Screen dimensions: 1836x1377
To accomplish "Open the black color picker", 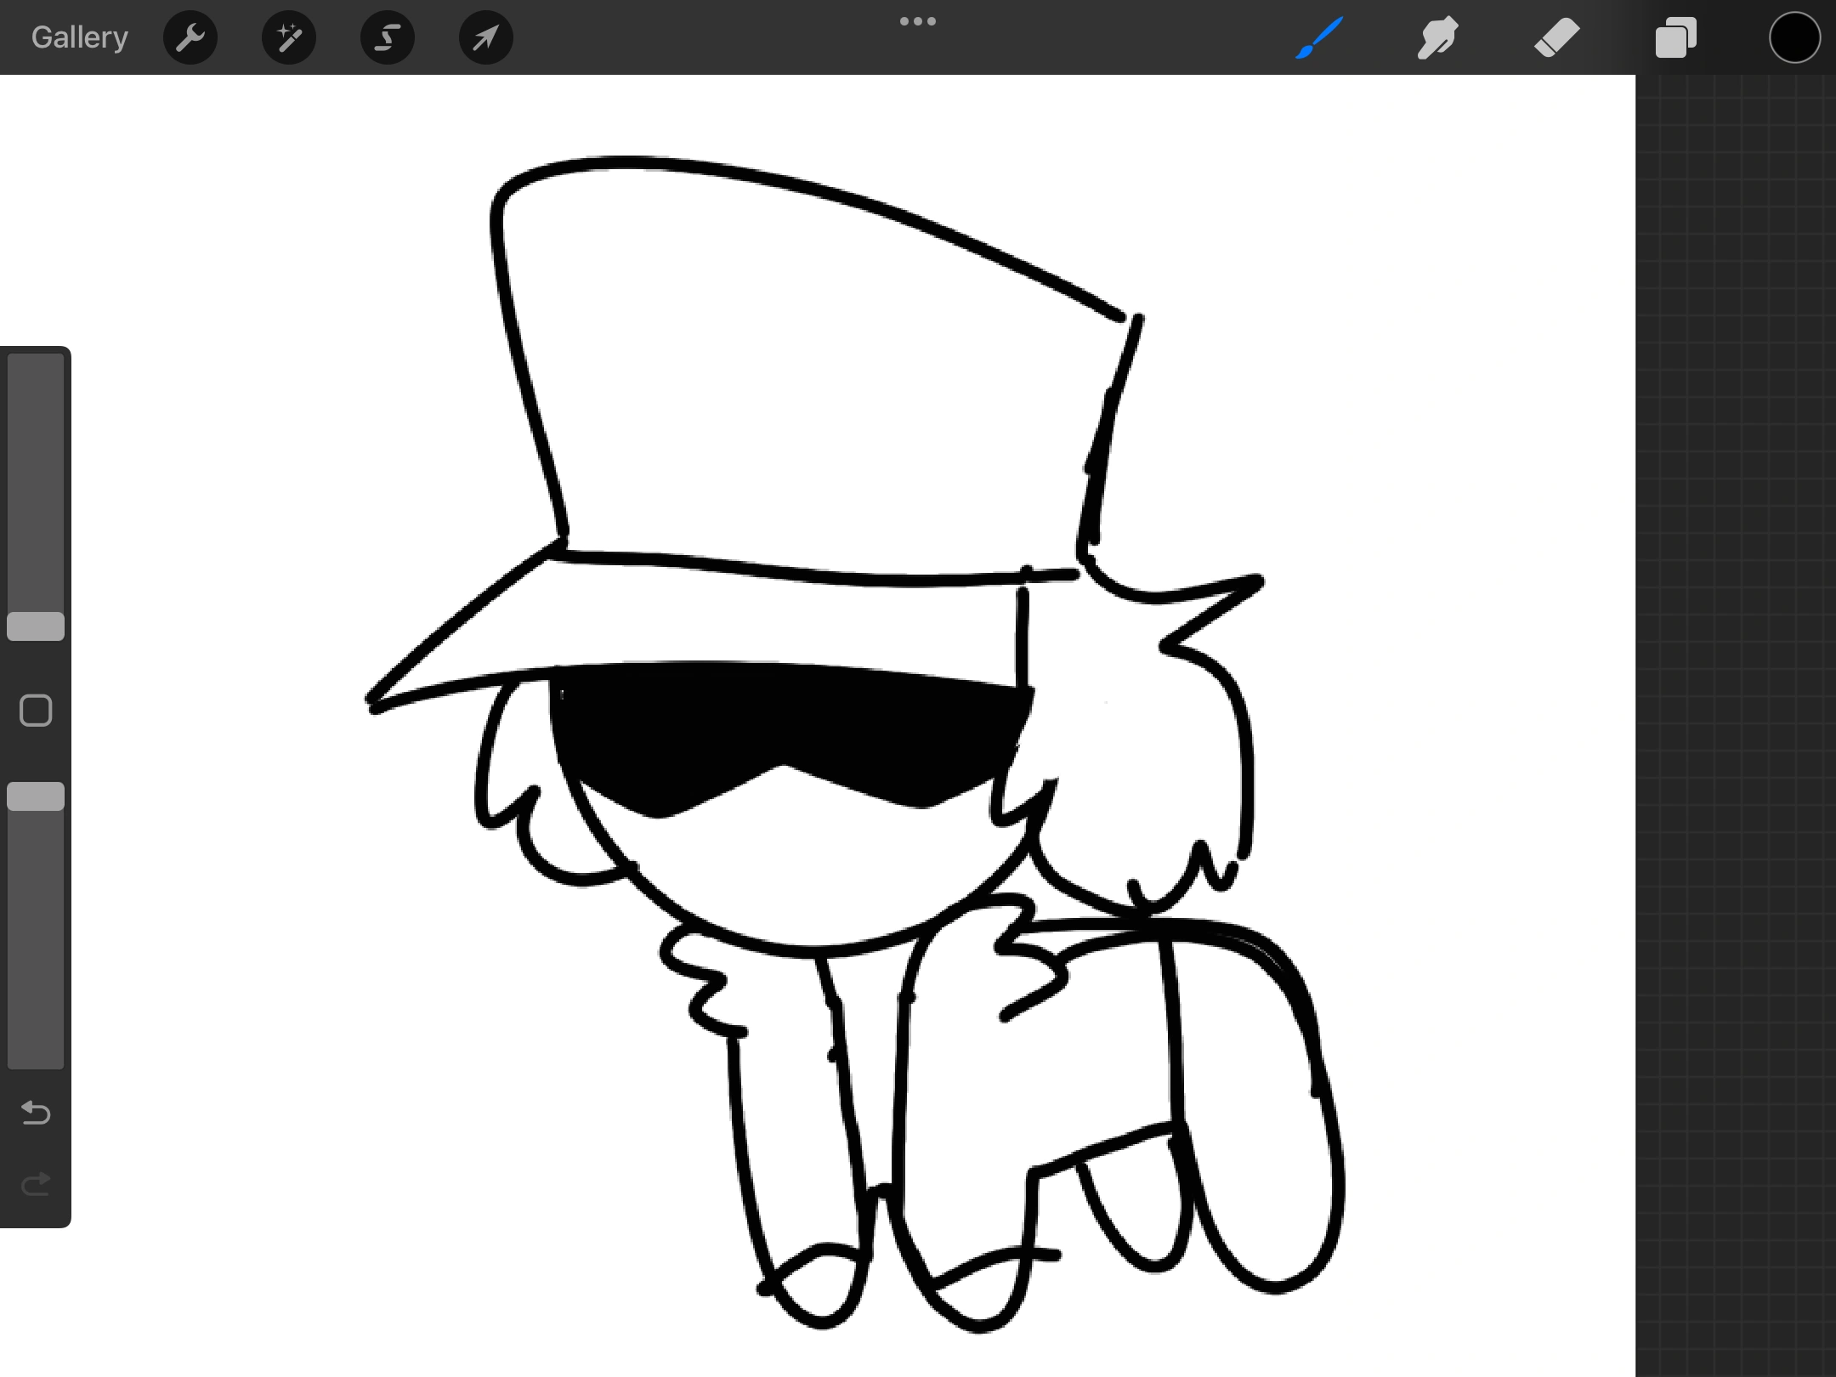I will 1794,37.
